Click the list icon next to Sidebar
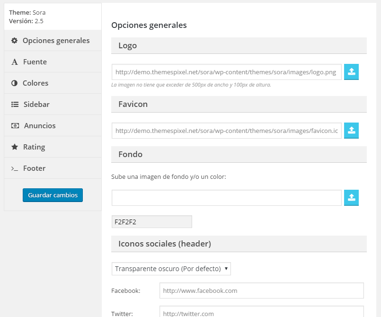This screenshot has width=381, height=317. pyautogui.click(x=15, y=105)
